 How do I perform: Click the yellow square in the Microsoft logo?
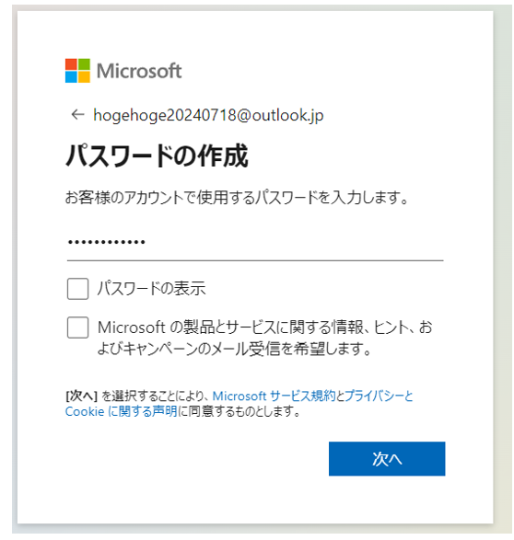tap(84, 77)
